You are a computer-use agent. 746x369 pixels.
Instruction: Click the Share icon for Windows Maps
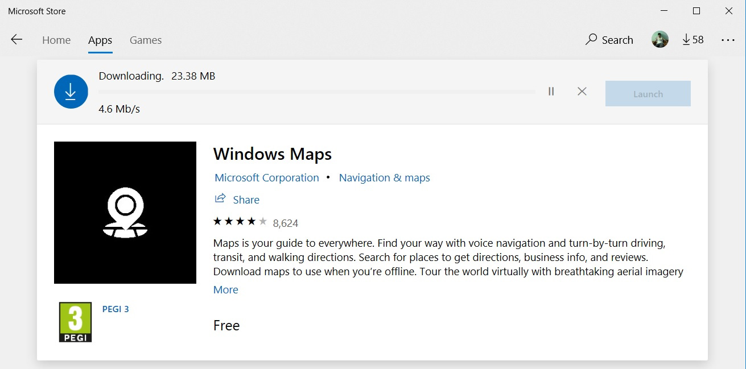point(220,199)
